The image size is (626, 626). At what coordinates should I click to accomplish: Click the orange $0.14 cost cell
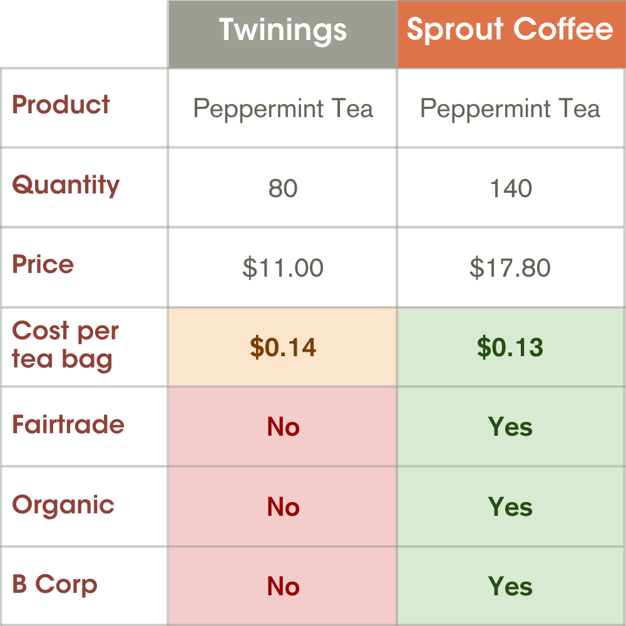(x=283, y=347)
